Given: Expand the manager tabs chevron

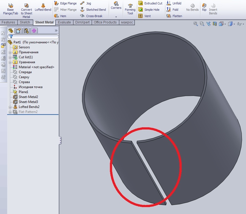Looking at the screenshot, I should coord(56,31).
